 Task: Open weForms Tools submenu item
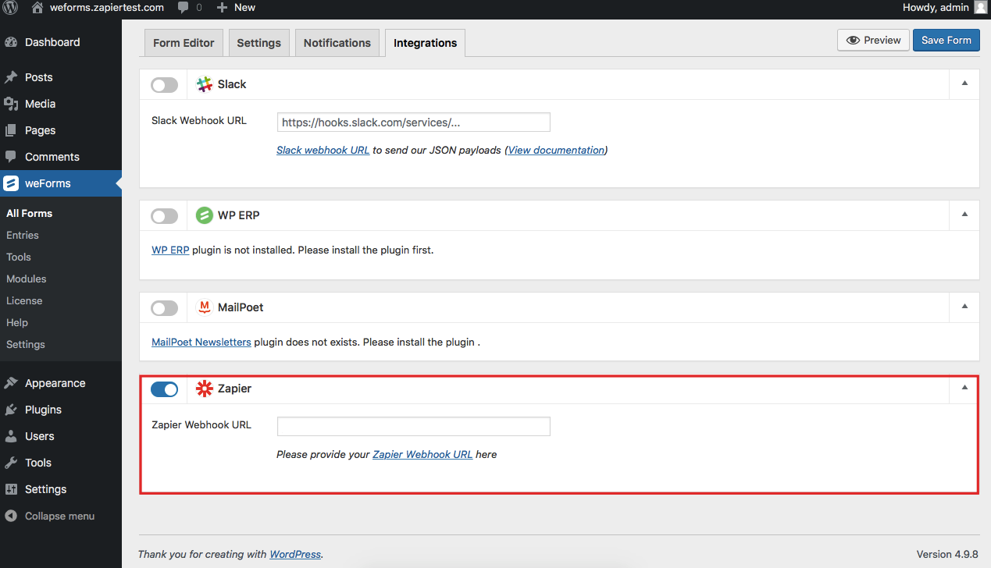click(19, 257)
